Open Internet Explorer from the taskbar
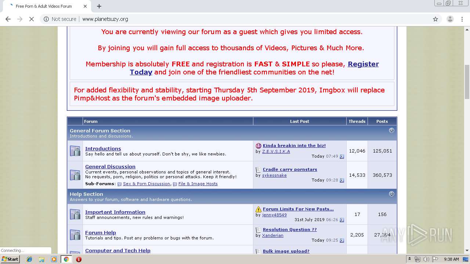Image resolution: width=470 pixels, height=264 pixels. (29, 259)
